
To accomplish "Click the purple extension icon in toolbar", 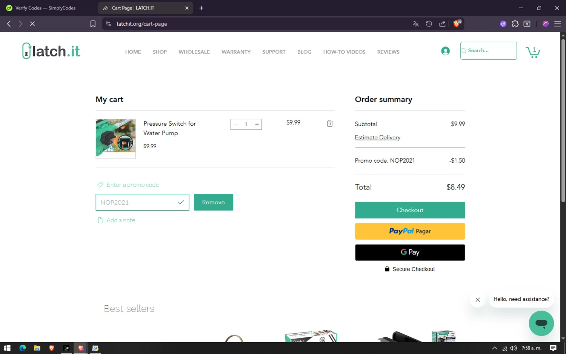I will 503,24.
